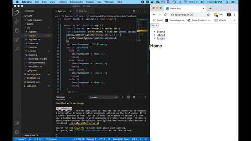Close the terminal panel
This screenshot has width=251, height=141.
[146, 97]
